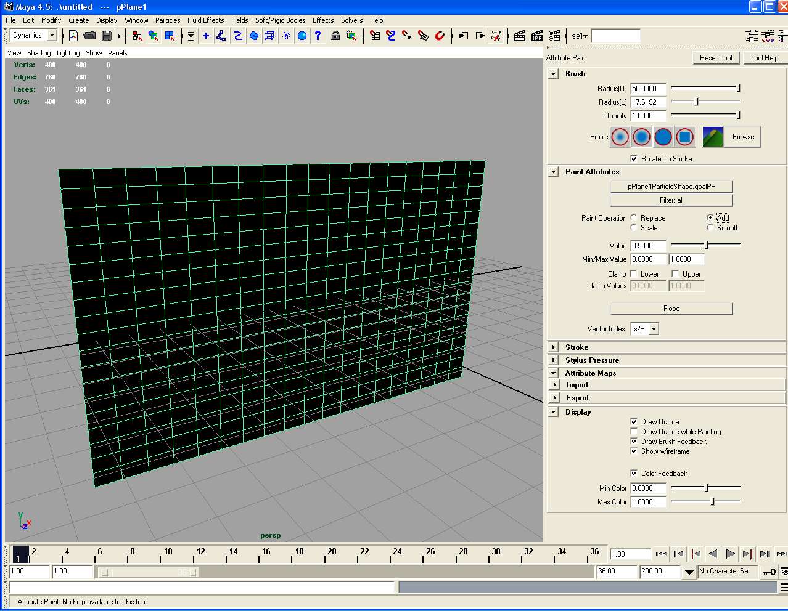Viewport: 788px width, 611px height.
Task: Collapse the Brush section
Action: [x=554, y=74]
